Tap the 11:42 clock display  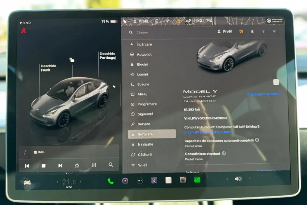pos(198,21)
